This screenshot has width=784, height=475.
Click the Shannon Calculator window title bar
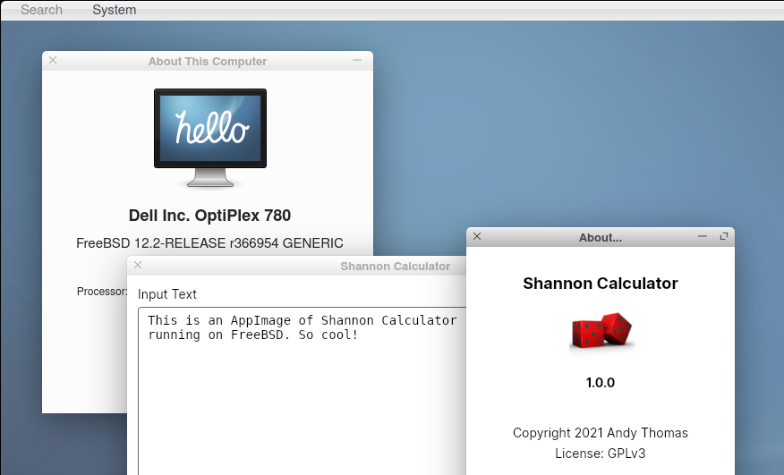click(296, 266)
